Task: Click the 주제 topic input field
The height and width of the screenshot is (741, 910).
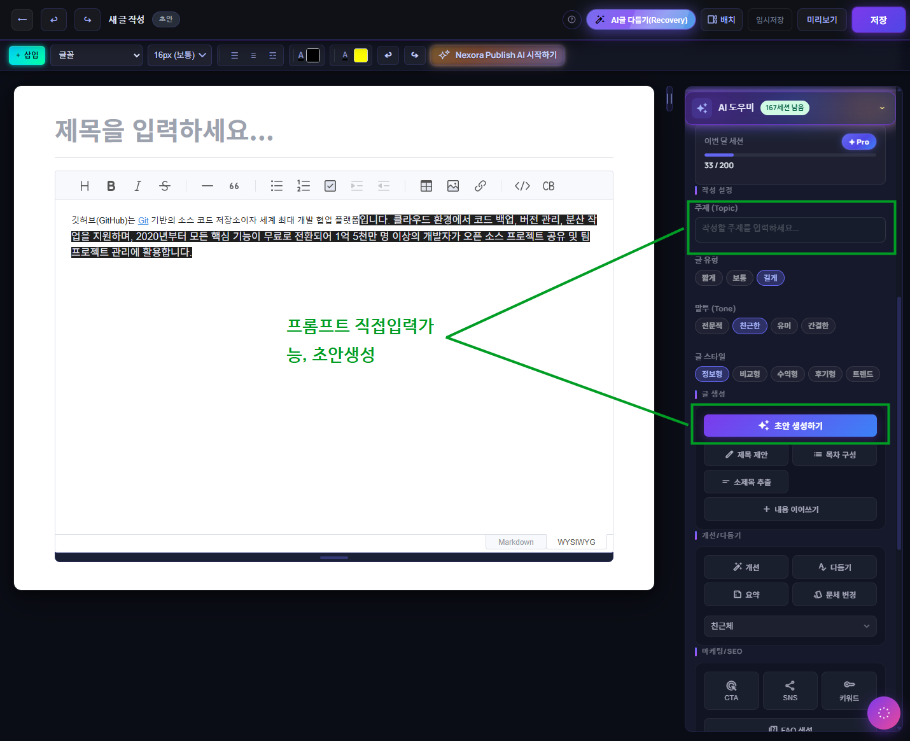Action: (790, 229)
